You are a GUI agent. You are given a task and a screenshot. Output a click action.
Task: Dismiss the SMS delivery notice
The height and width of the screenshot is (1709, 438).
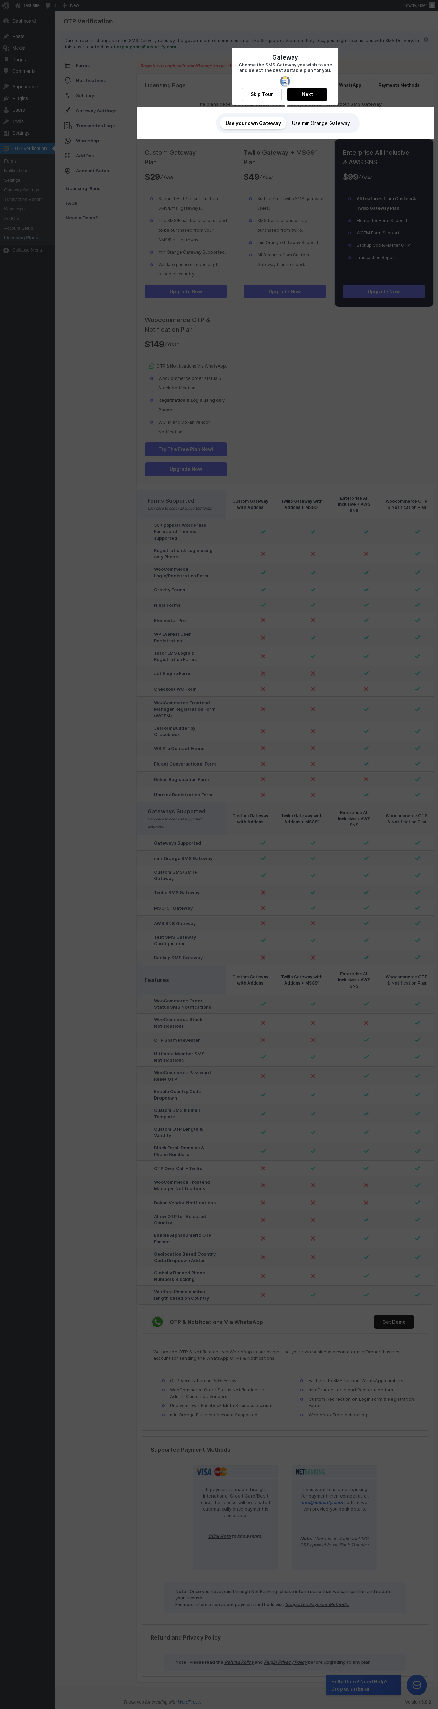[x=426, y=40]
